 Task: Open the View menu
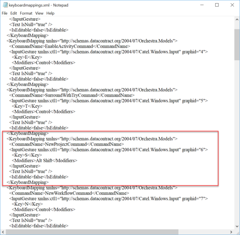39,13
